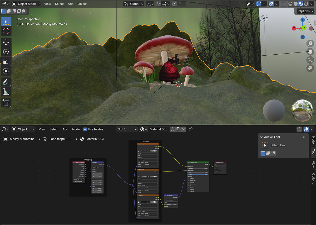Image resolution: width=316 pixels, height=225 pixels.
Task: Select the Cursor tool in viewport toolbar
Action: (6, 31)
